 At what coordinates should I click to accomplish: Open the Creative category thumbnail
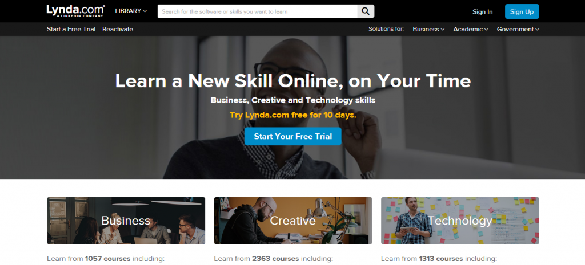(293, 221)
